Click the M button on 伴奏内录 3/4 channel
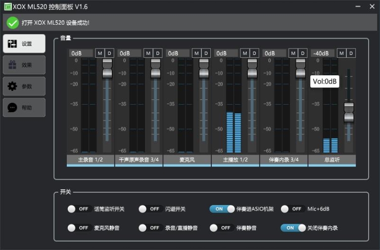This screenshot has height=250, width=380. [293, 53]
